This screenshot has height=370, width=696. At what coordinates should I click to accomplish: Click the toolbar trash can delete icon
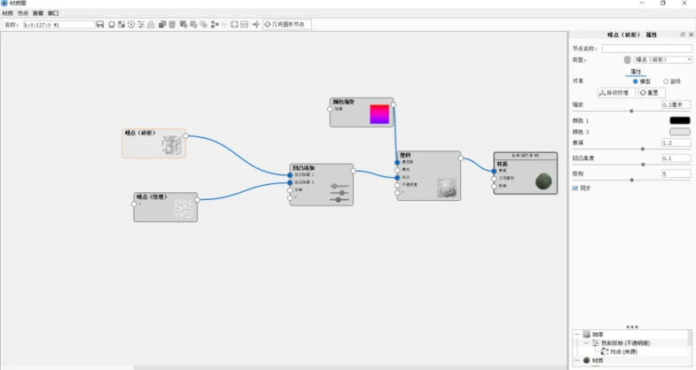click(172, 24)
